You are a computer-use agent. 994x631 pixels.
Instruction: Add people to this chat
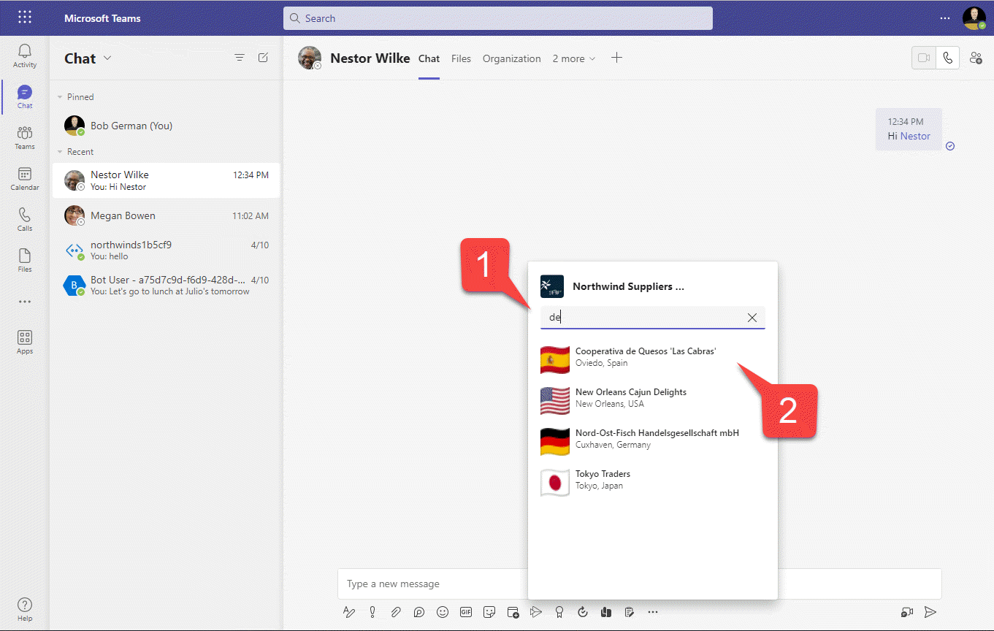(x=976, y=58)
